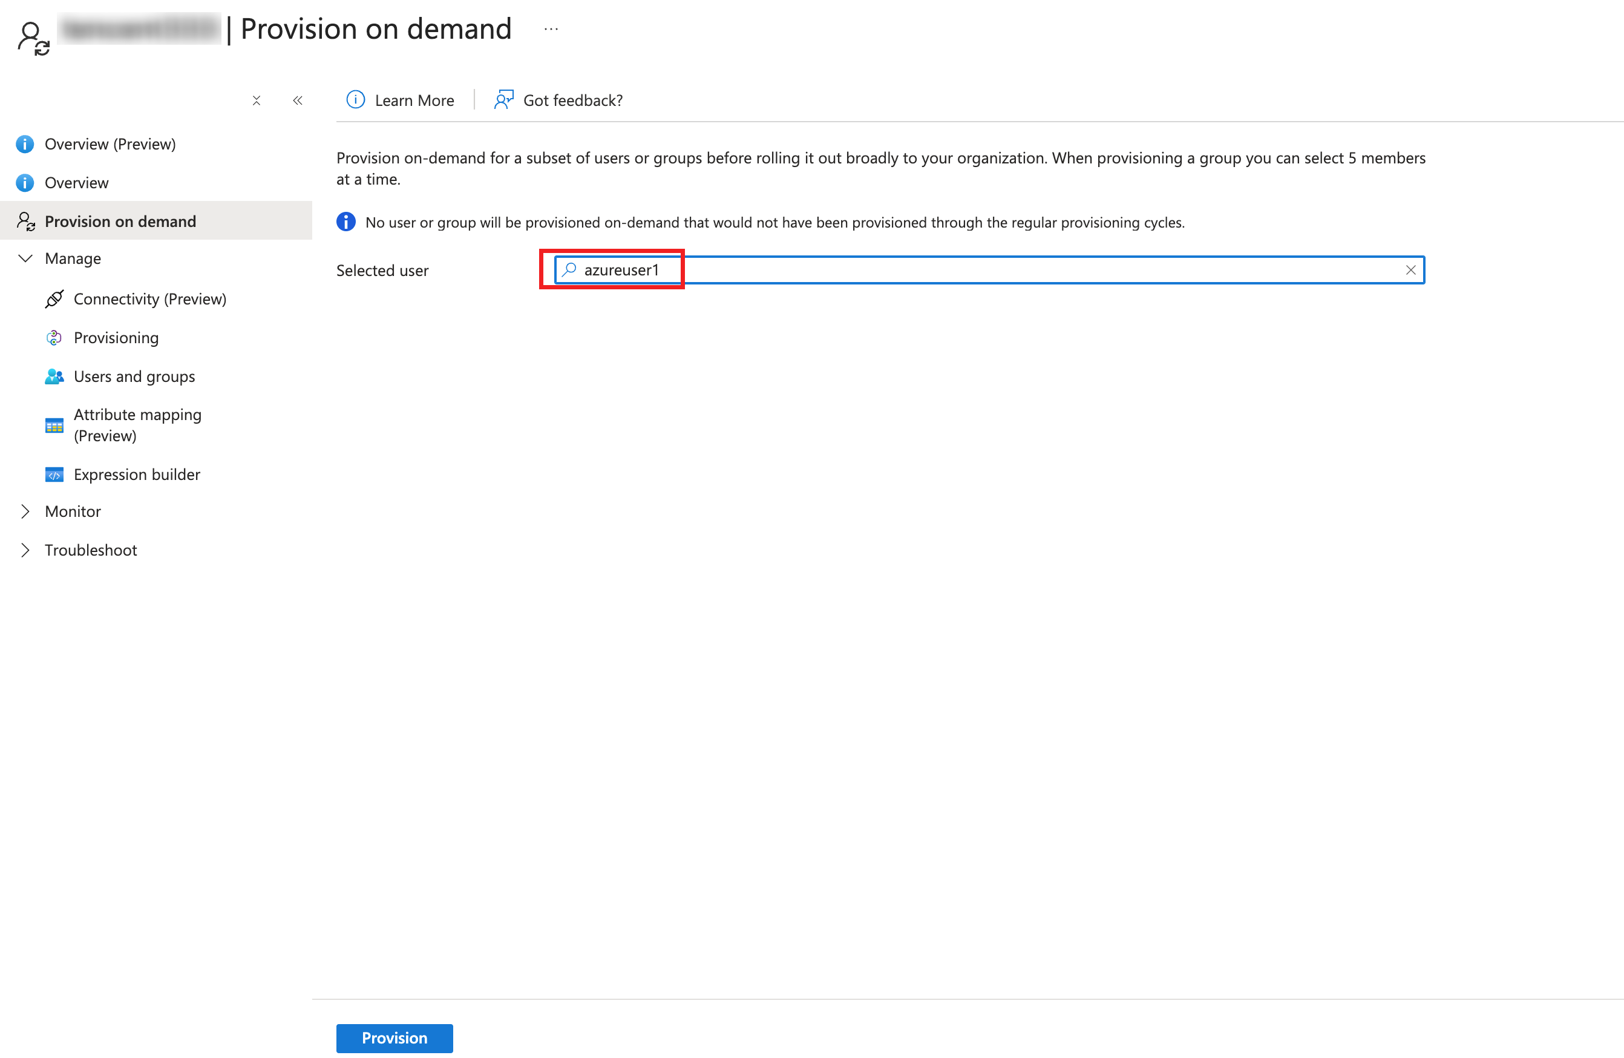
Task: Click the Got feedback person icon
Action: [x=503, y=100]
